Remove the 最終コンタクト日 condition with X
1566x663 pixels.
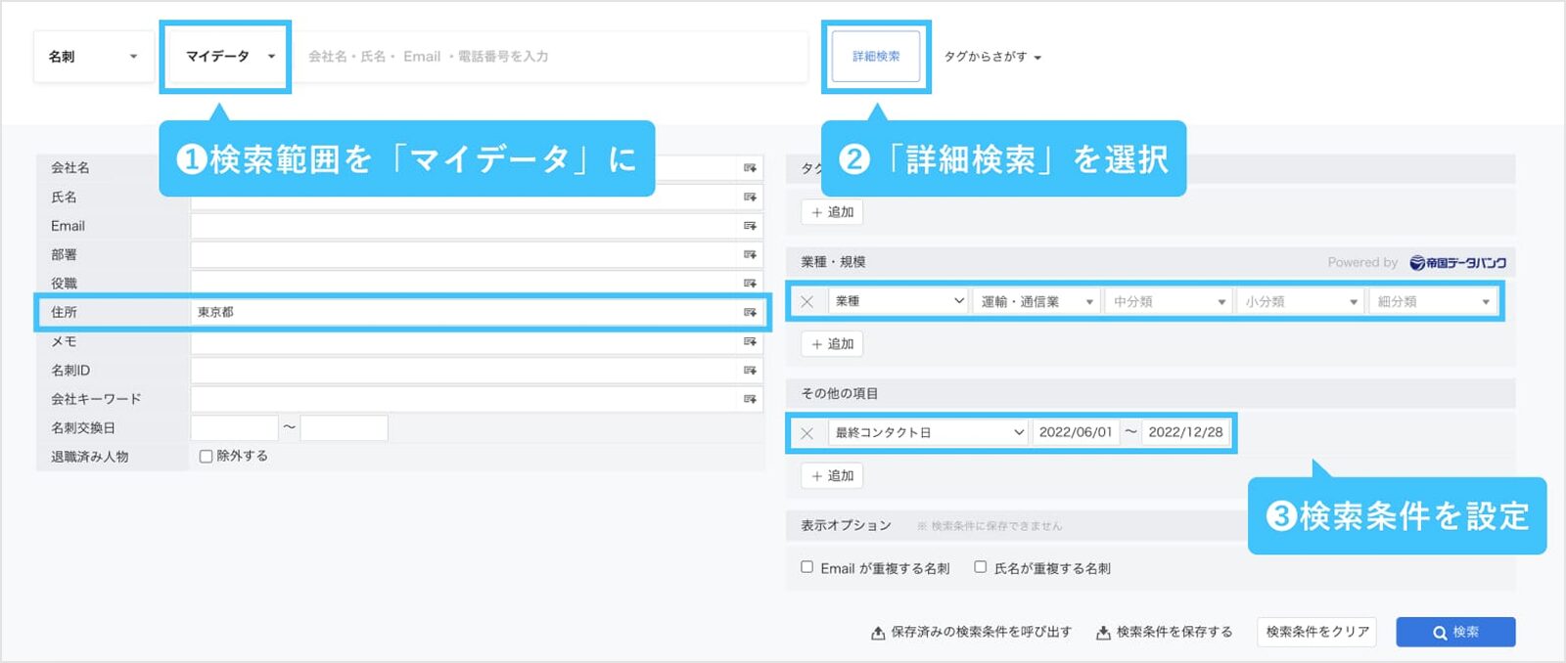[x=807, y=432]
